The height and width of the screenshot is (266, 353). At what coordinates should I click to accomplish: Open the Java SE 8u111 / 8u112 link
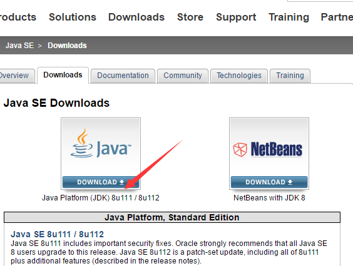[x=57, y=234]
